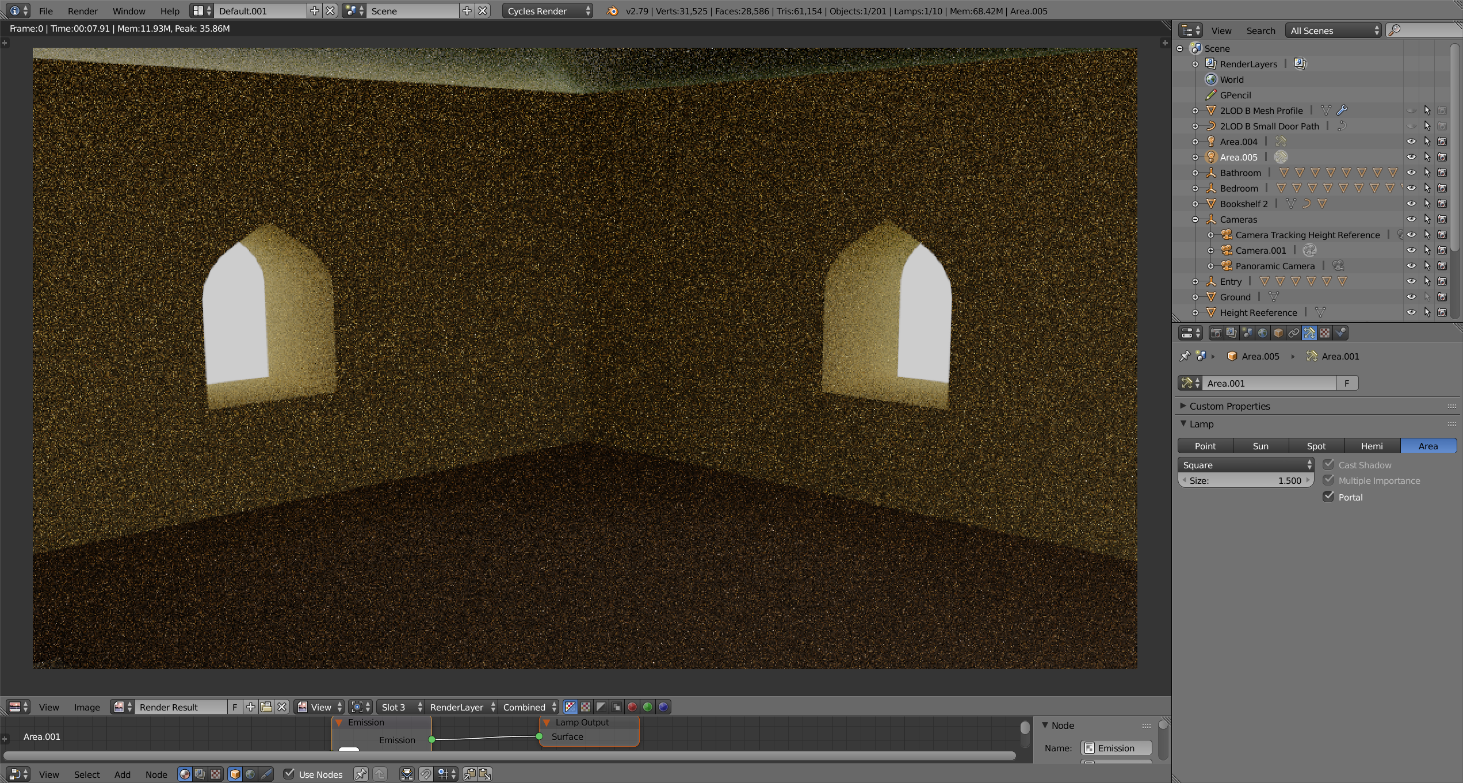Viewport: 1463px width, 783px height.
Task: Click the Area.001 lamp name field
Action: (x=1268, y=383)
